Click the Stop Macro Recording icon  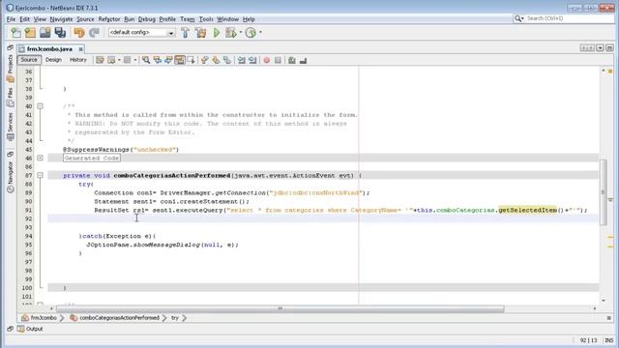tap(278, 60)
